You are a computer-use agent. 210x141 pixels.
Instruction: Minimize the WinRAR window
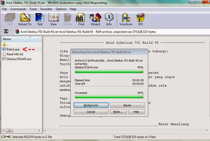point(192,2)
